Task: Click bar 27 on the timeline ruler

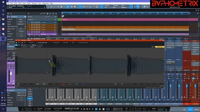Action: 126,13
